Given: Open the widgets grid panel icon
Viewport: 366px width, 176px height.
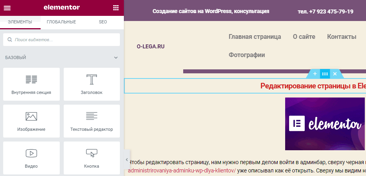Looking at the screenshot, I should (116, 8).
